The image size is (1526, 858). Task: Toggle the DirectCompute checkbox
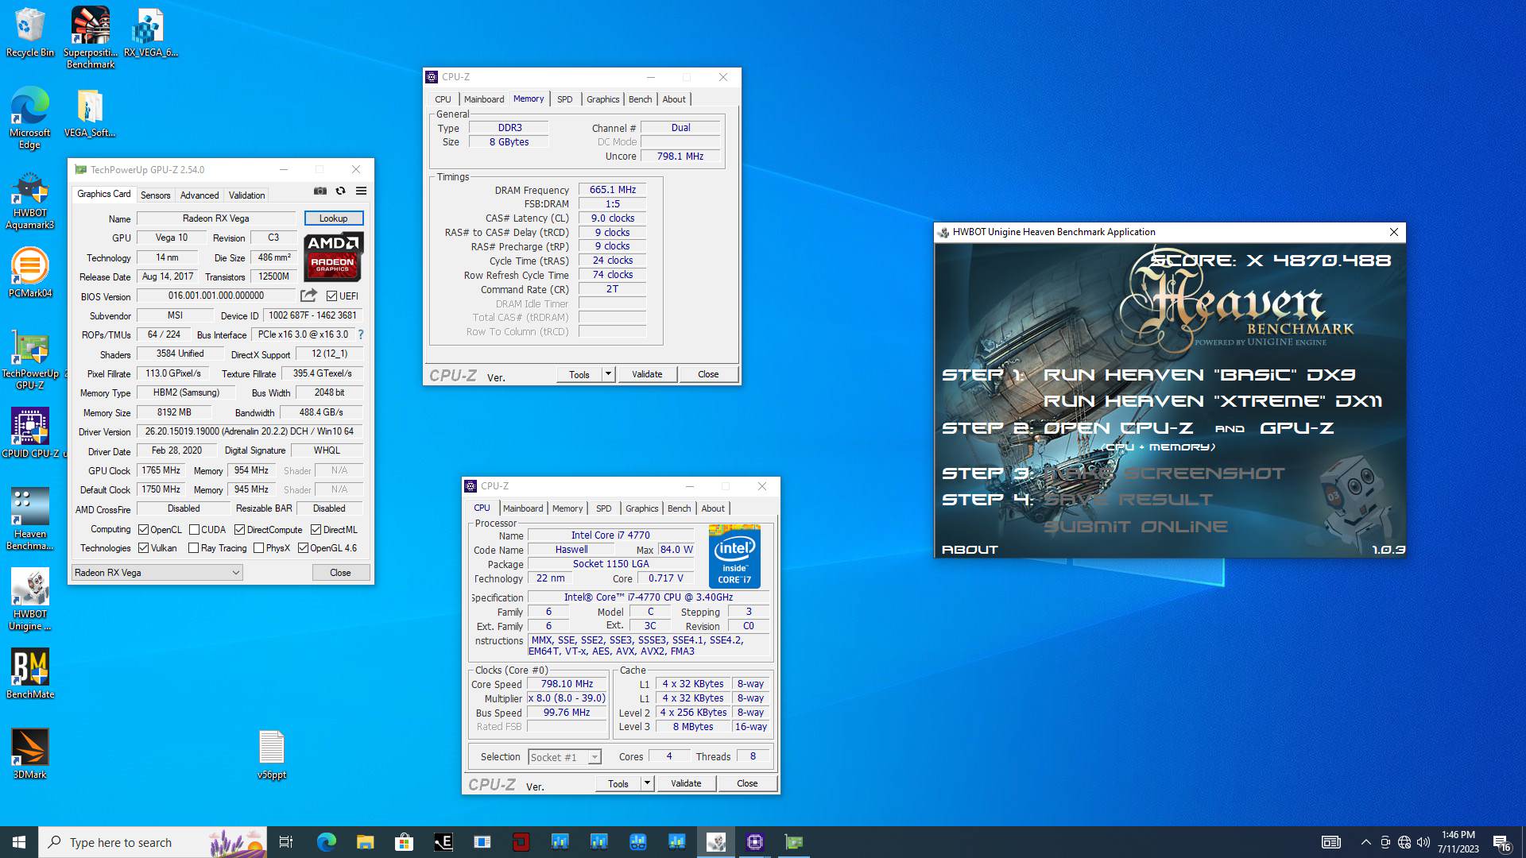(x=239, y=529)
